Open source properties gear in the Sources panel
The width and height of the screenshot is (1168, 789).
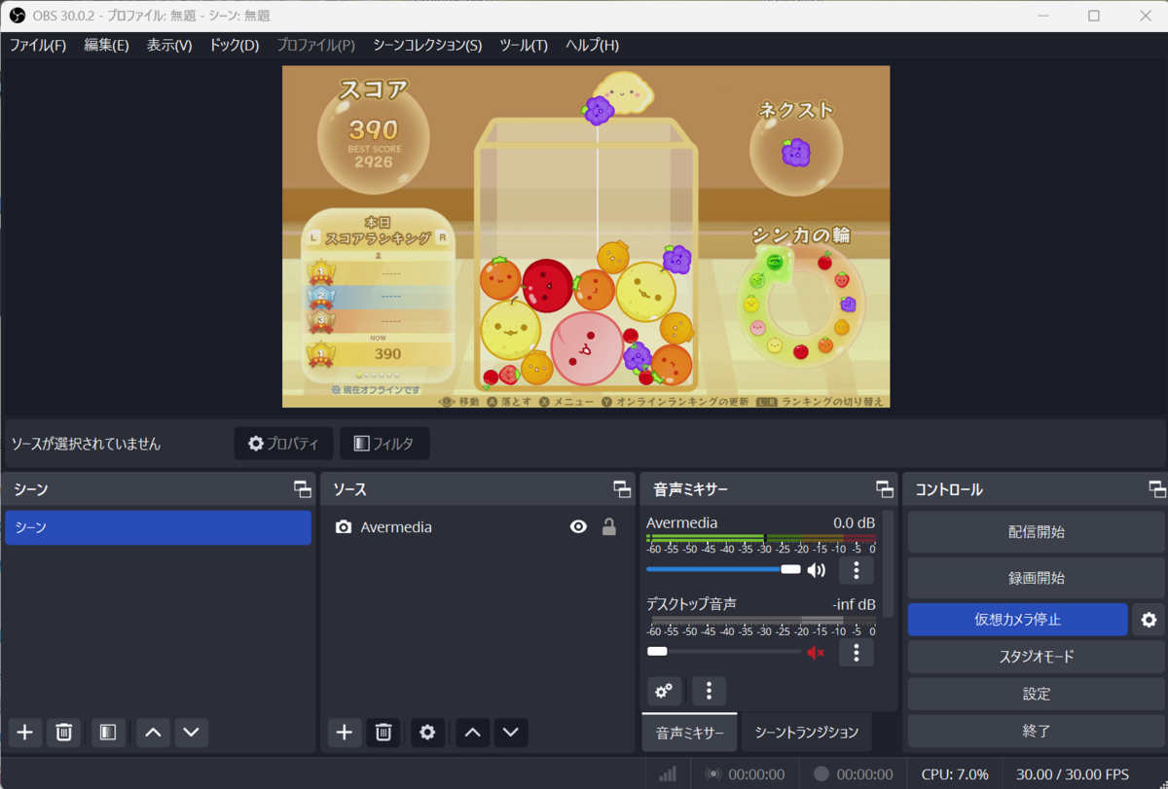coord(428,732)
